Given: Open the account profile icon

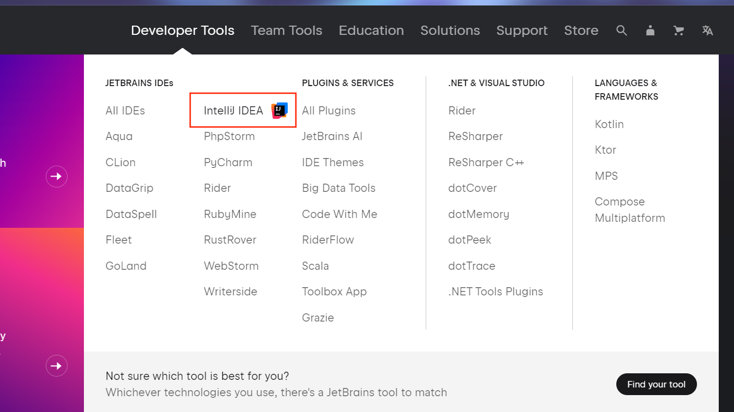Looking at the screenshot, I should coord(650,31).
